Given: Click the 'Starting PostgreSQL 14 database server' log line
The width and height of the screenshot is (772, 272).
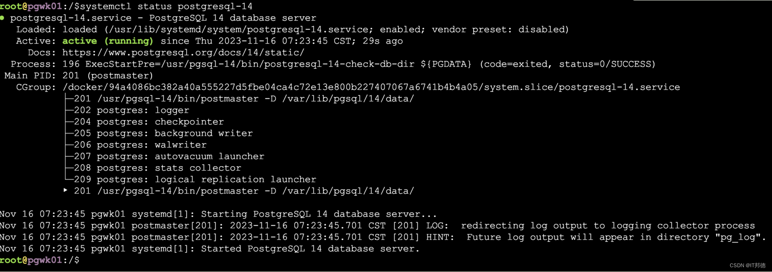Looking at the screenshot, I should pos(218,214).
